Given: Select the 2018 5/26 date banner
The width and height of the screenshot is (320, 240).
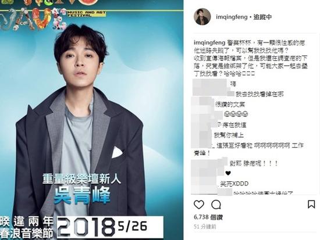Looking at the screenshot, I should 110,227.
